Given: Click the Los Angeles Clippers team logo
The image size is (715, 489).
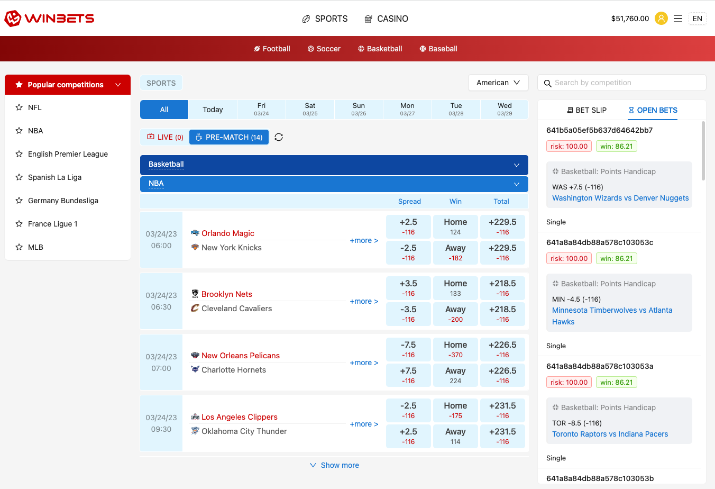Looking at the screenshot, I should 195,416.
